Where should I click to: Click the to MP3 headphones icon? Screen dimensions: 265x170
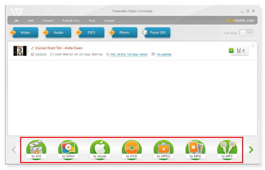pyautogui.click(x=227, y=150)
